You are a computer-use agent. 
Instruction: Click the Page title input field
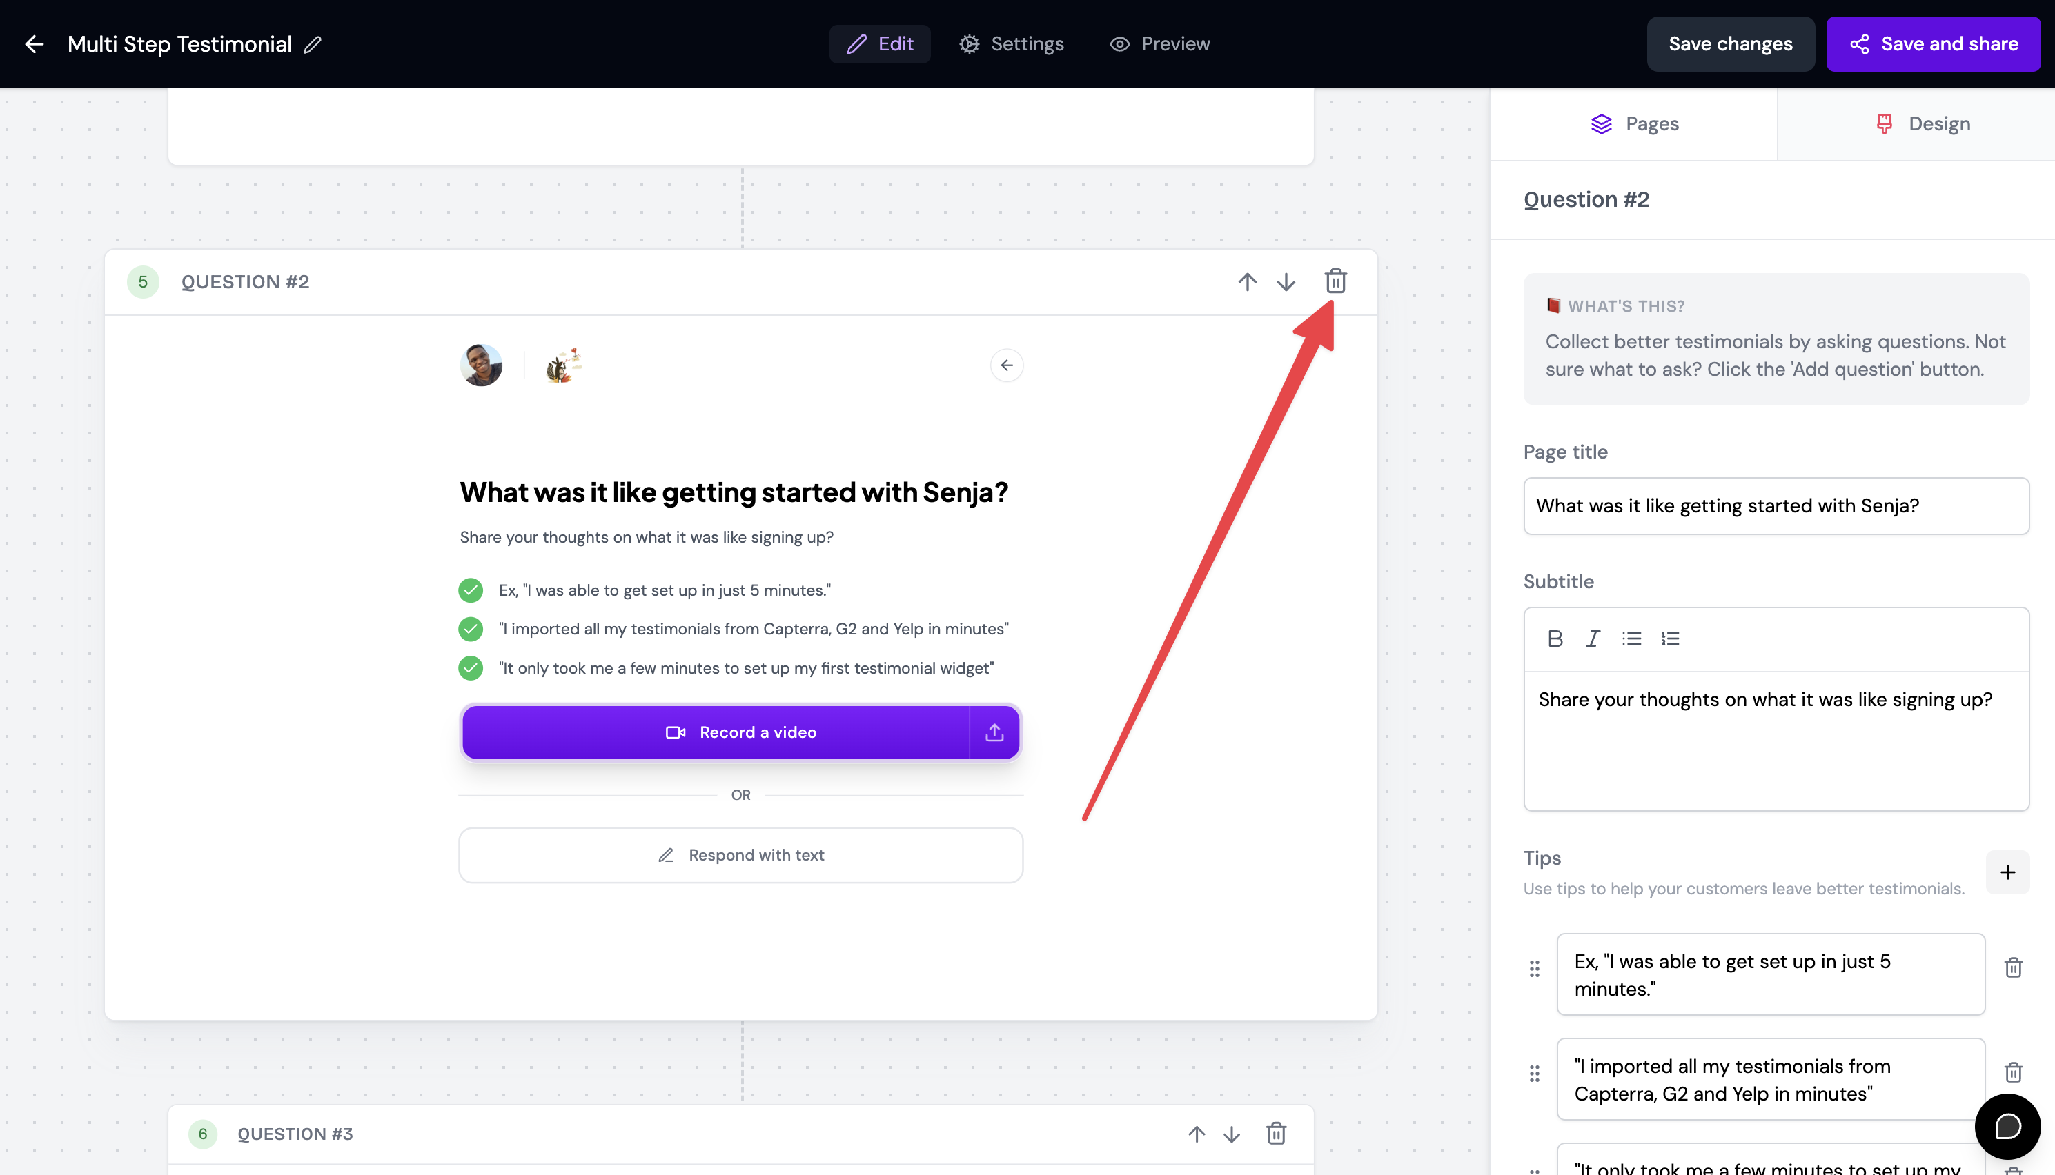pos(1776,506)
